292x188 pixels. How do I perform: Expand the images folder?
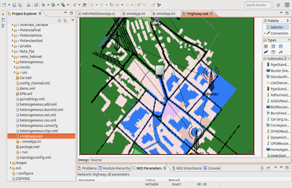10,163
